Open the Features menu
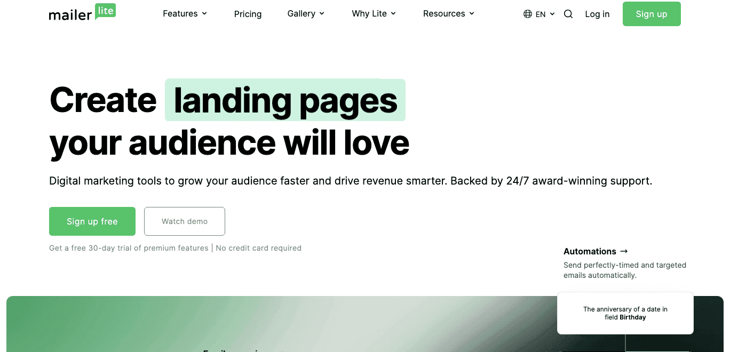This screenshot has width=730, height=352. (185, 14)
